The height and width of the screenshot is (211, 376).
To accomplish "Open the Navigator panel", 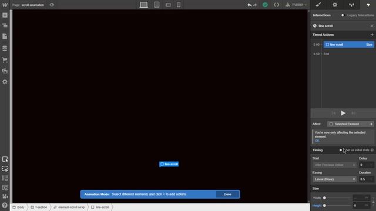I will coord(5,26).
